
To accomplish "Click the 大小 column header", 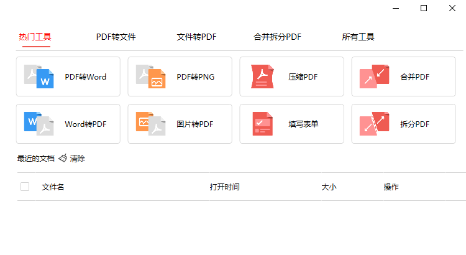I will point(329,187).
